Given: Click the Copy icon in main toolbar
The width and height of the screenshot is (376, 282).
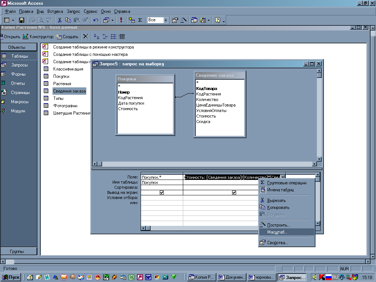Looking at the screenshot, I should [68, 21].
